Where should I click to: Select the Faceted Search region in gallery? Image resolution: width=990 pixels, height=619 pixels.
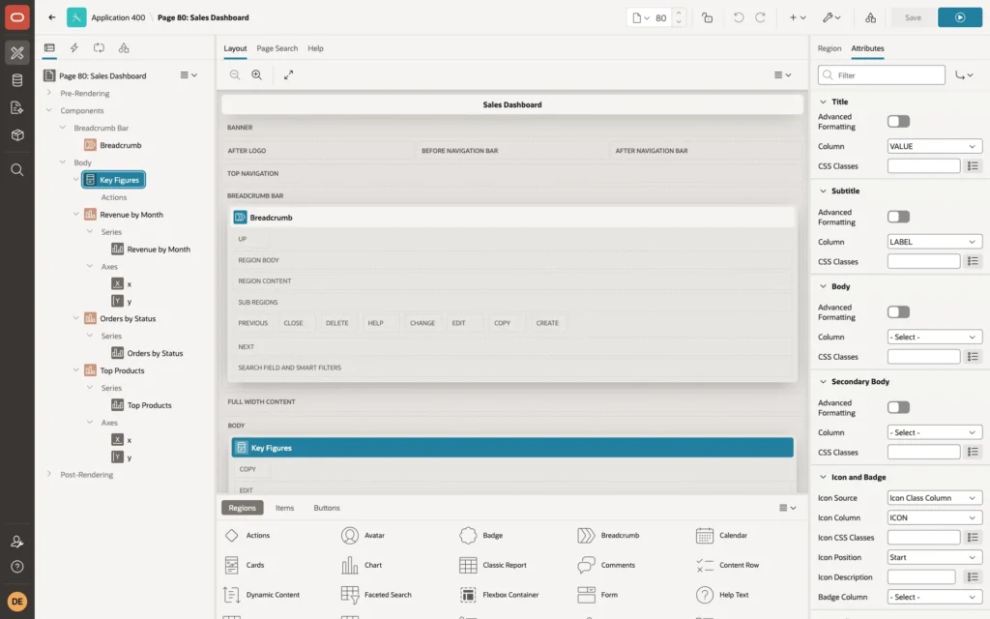click(x=376, y=595)
